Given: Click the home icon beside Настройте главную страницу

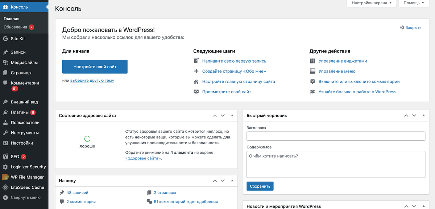Looking at the screenshot, I should 196,82.
